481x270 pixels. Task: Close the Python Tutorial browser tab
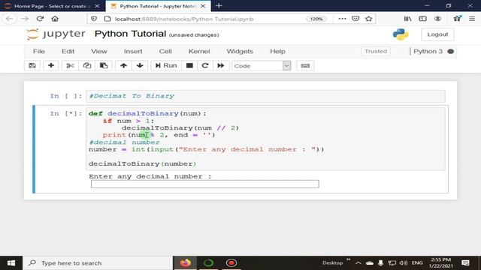click(x=203, y=6)
